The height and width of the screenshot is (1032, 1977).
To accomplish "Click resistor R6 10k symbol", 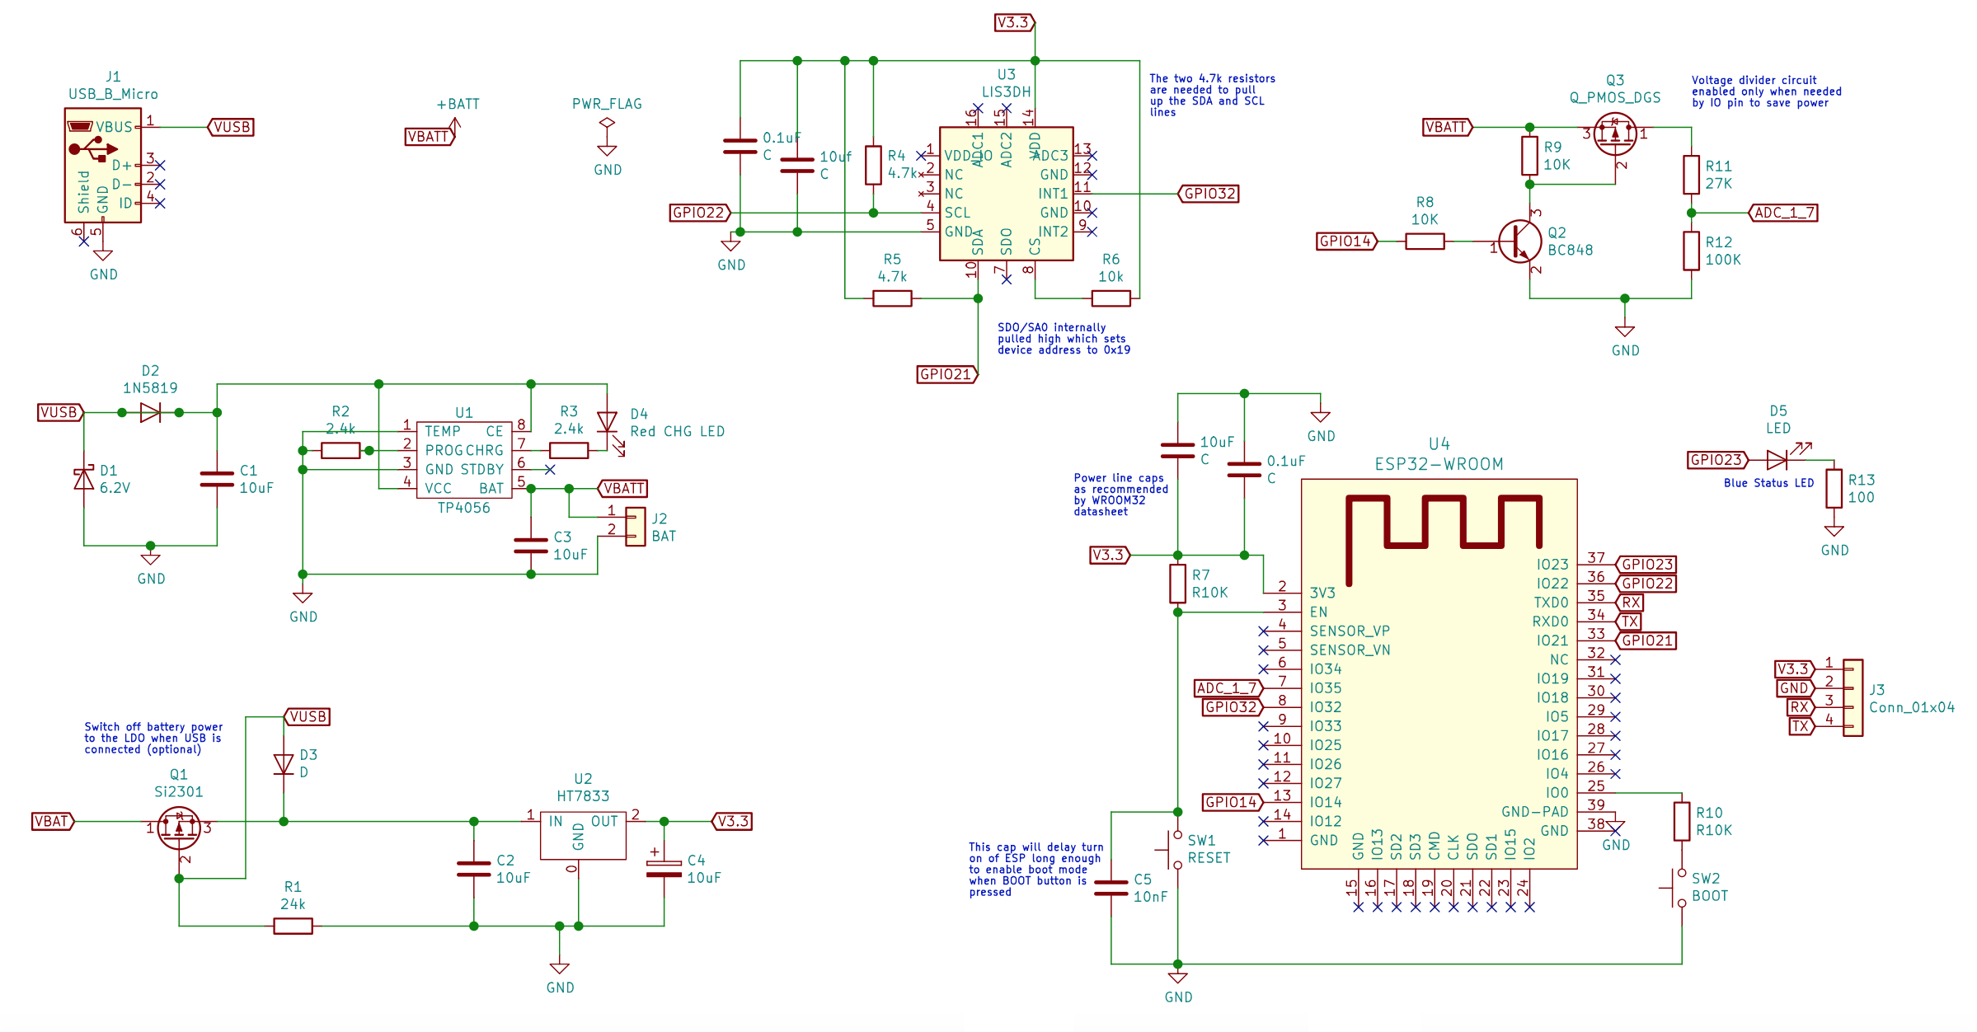I will click(x=1111, y=298).
